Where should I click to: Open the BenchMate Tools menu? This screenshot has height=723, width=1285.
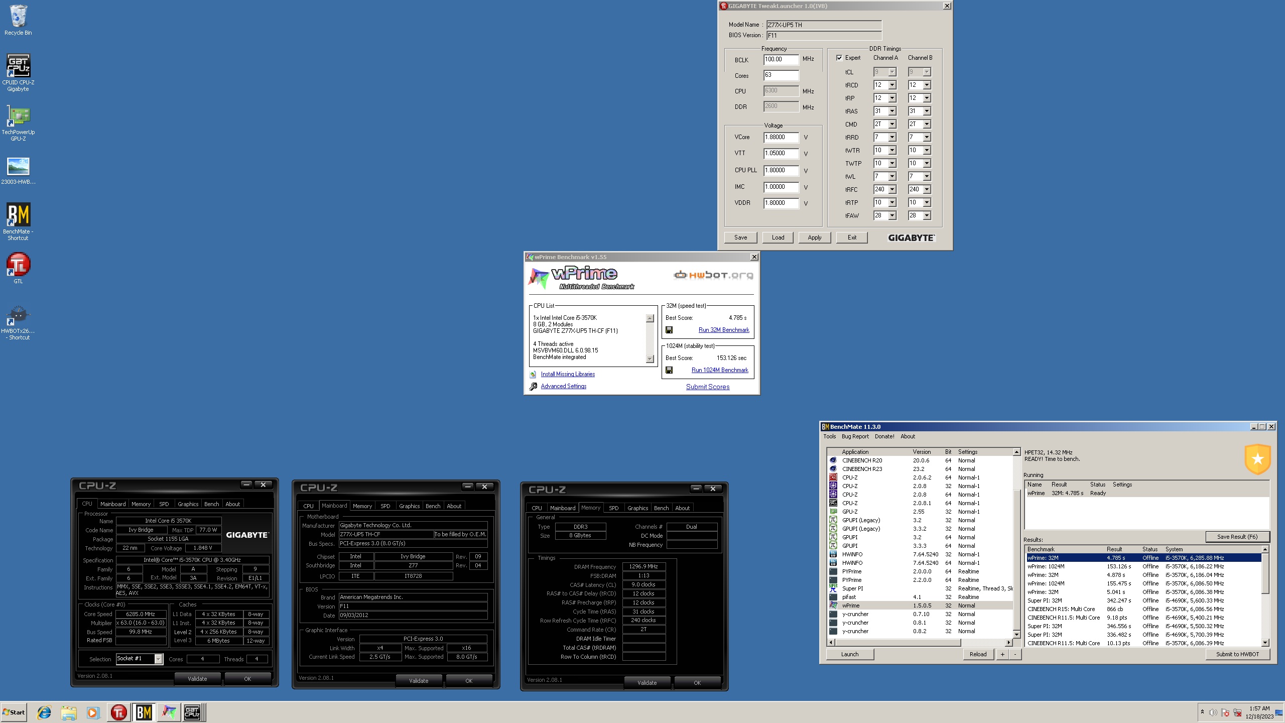(x=830, y=436)
